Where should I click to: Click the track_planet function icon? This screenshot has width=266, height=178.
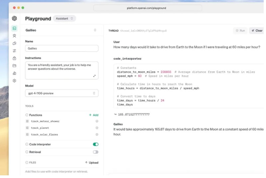(x=27, y=128)
